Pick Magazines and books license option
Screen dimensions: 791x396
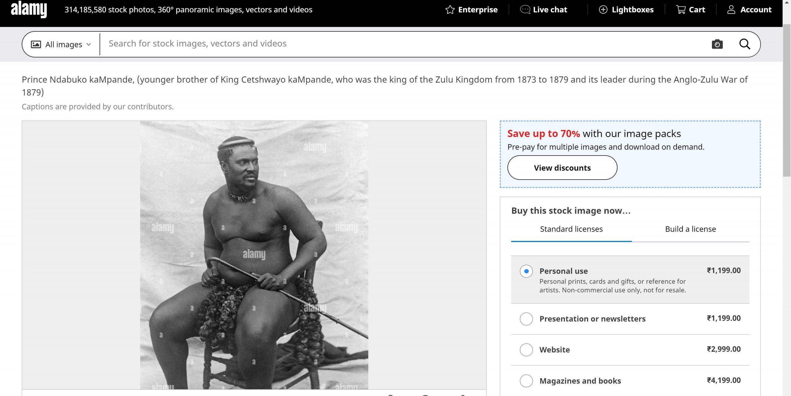pos(526,381)
